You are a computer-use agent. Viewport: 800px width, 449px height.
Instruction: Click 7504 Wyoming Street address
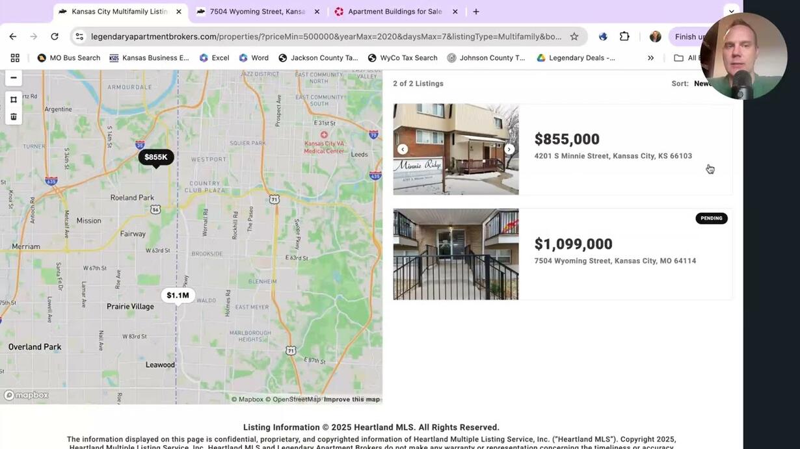click(x=615, y=261)
